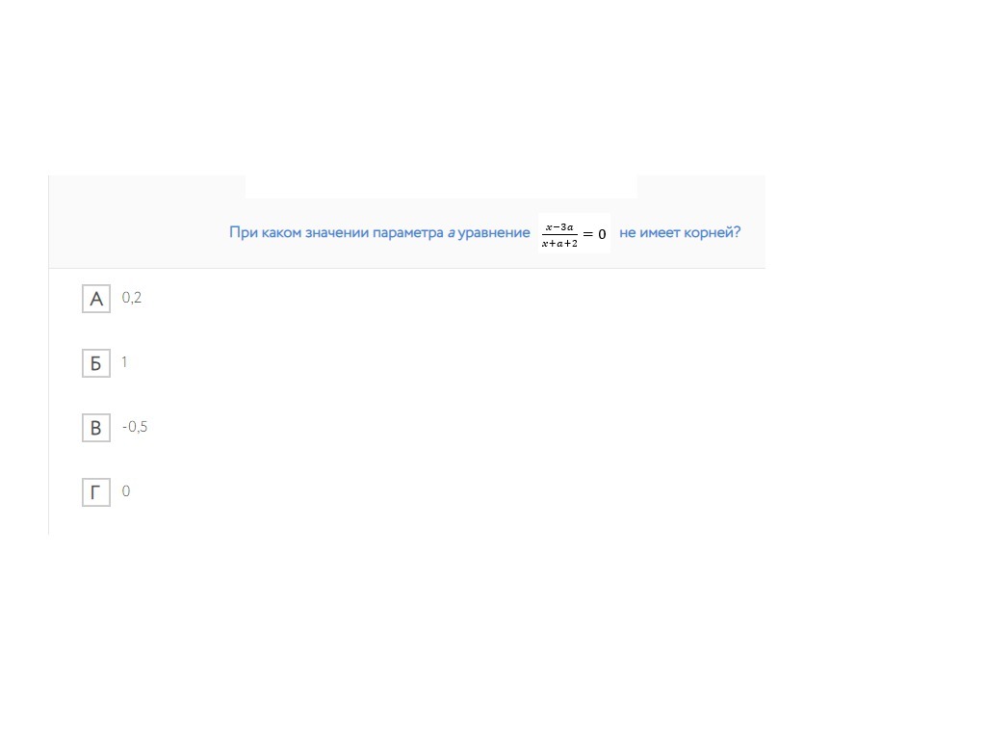The width and height of the screenshot is (986, 740).
Task: Choose the answer text -0,5
Action: tap(135, 427)
